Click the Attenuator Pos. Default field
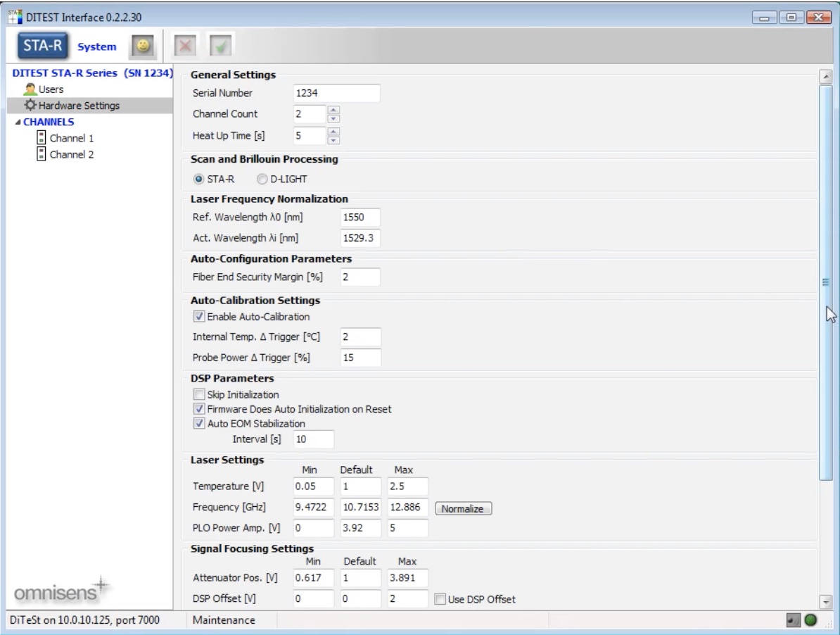 point(360,578)
